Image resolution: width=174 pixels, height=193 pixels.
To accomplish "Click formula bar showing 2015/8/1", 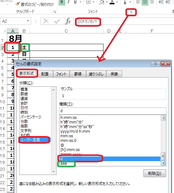I will click(125, 21).
